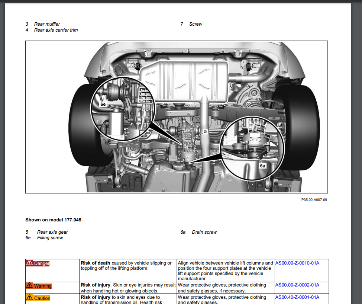Click the "handling of transmission oil" Caution risk cell
Image resolution: width=362 pixels, height=304 pixels.
128,299
